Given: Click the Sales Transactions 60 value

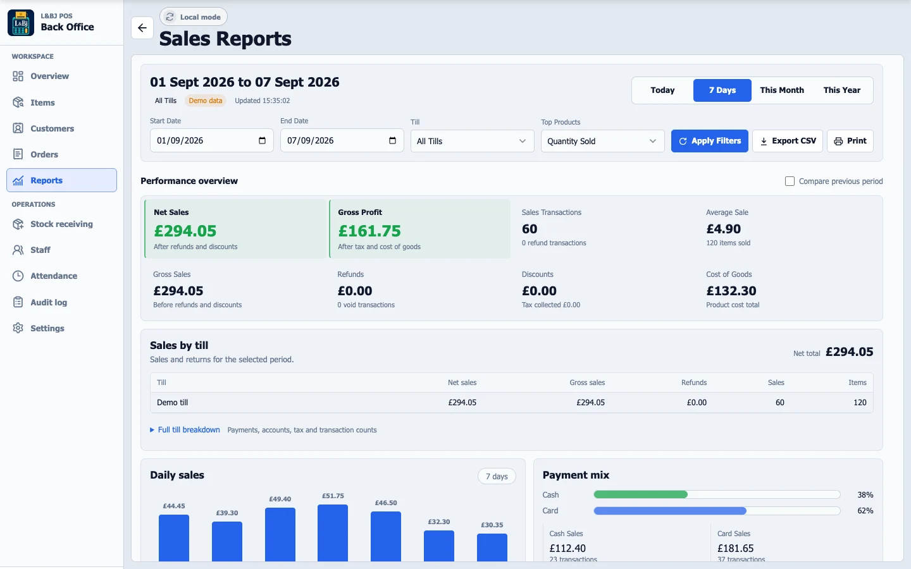Looking at the screenshot, I should click(x=530, y=229).
